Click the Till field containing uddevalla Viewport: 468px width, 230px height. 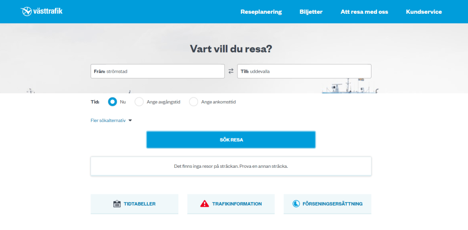[304, 71]
